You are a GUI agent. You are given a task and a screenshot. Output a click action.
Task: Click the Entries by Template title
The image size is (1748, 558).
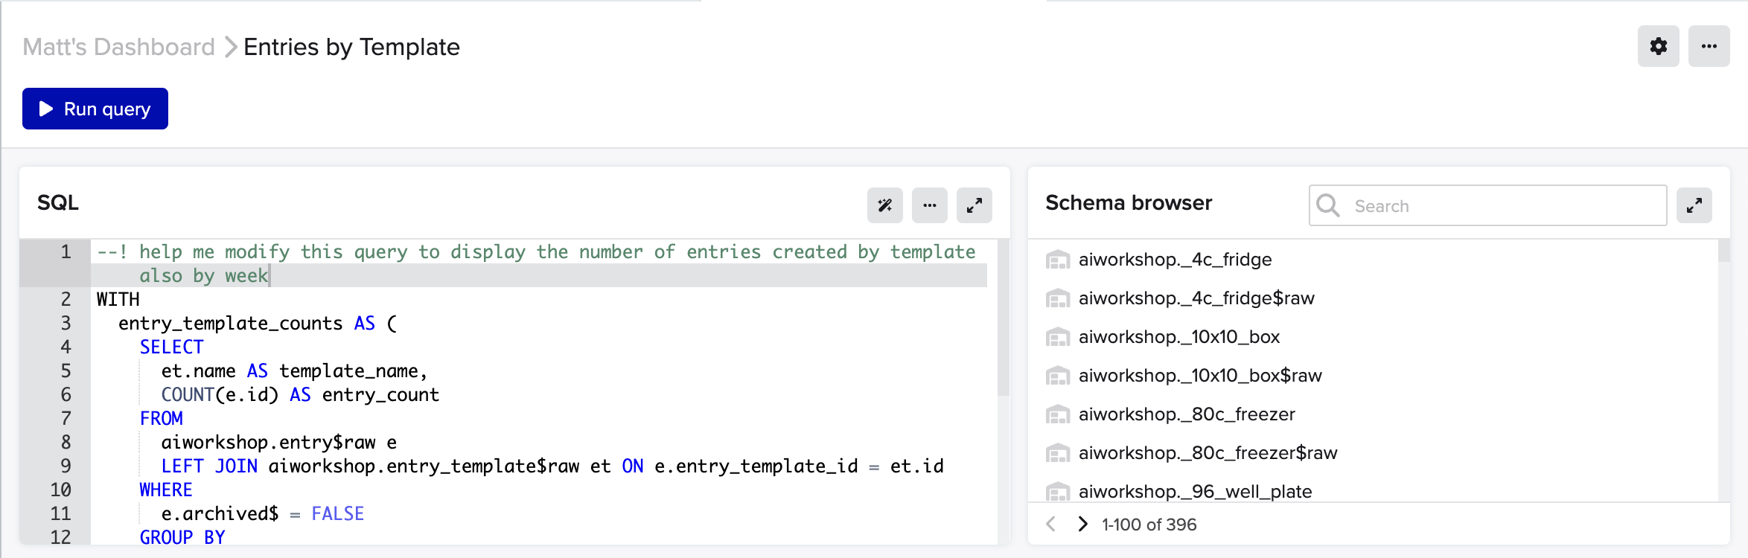click(x=351, y=47)
